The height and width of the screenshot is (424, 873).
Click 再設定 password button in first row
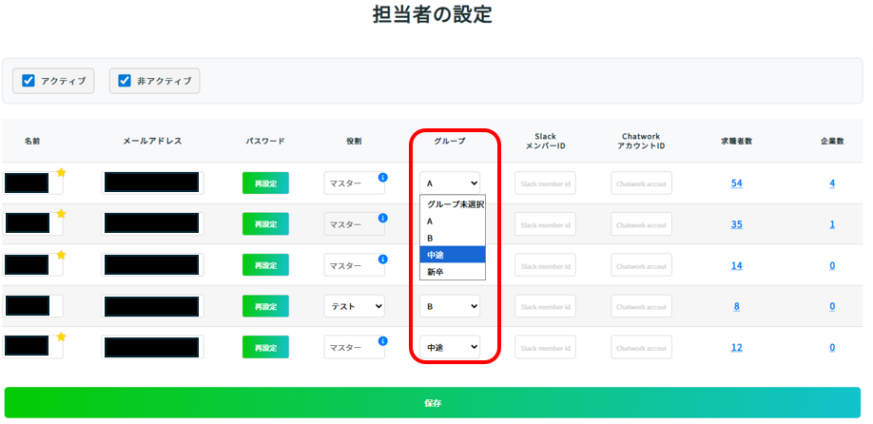pyautogui.click(x=265, y=183)
